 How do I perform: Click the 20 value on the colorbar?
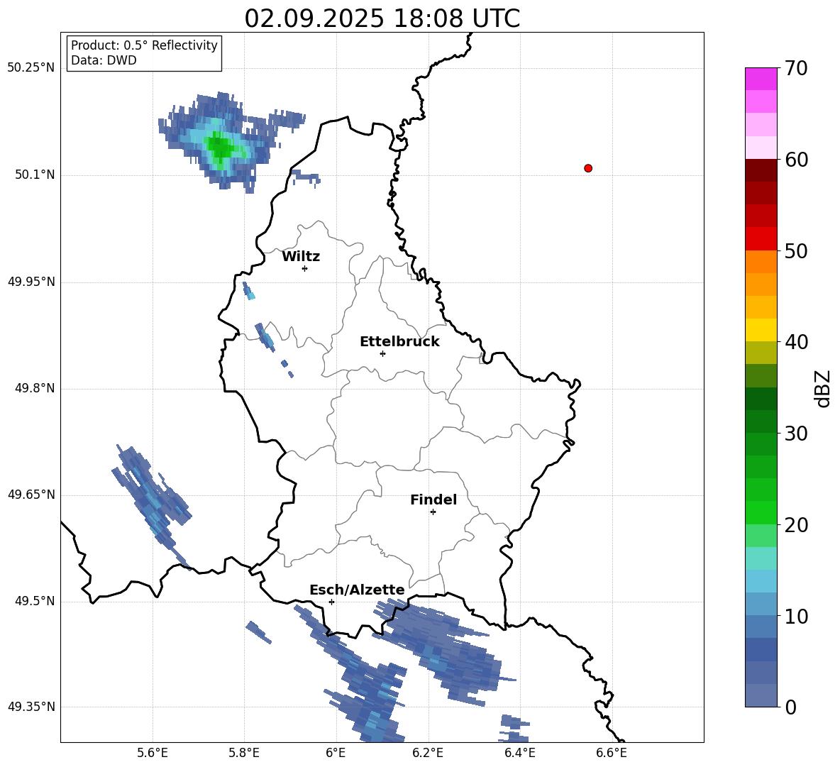pos(796,525)
